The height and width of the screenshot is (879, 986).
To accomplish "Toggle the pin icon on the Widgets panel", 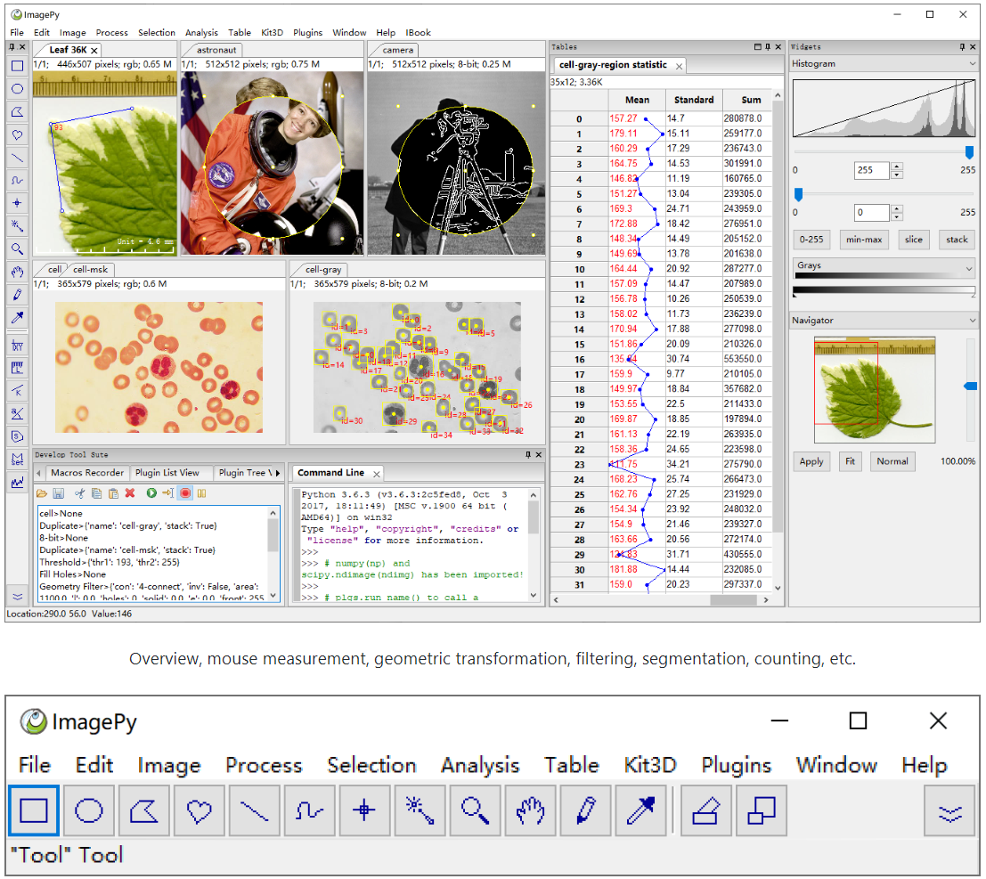I will tap(962, 47).
